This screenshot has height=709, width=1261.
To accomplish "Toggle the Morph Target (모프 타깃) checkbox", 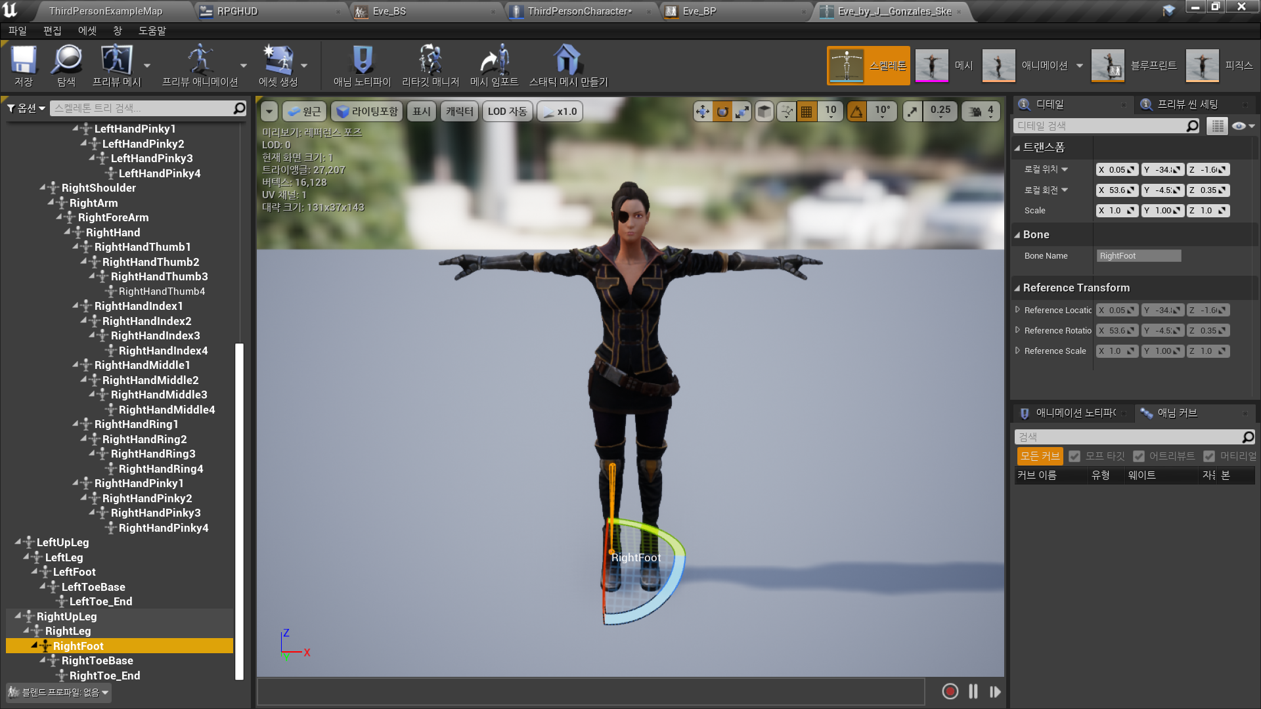I will pos(1074,456).
